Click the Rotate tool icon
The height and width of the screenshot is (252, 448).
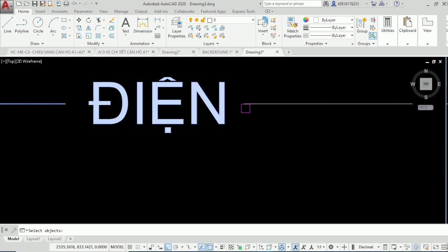(89, 20)
